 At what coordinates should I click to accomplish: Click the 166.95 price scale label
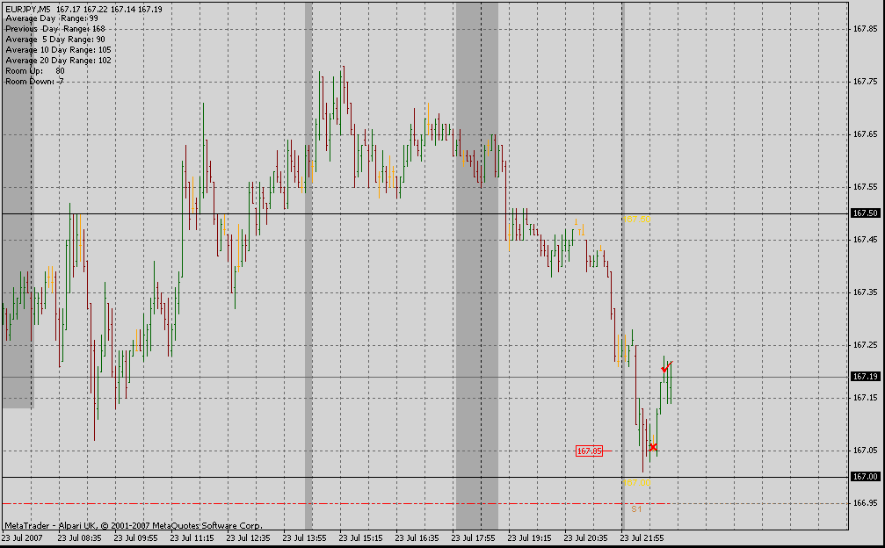(865, 503)
